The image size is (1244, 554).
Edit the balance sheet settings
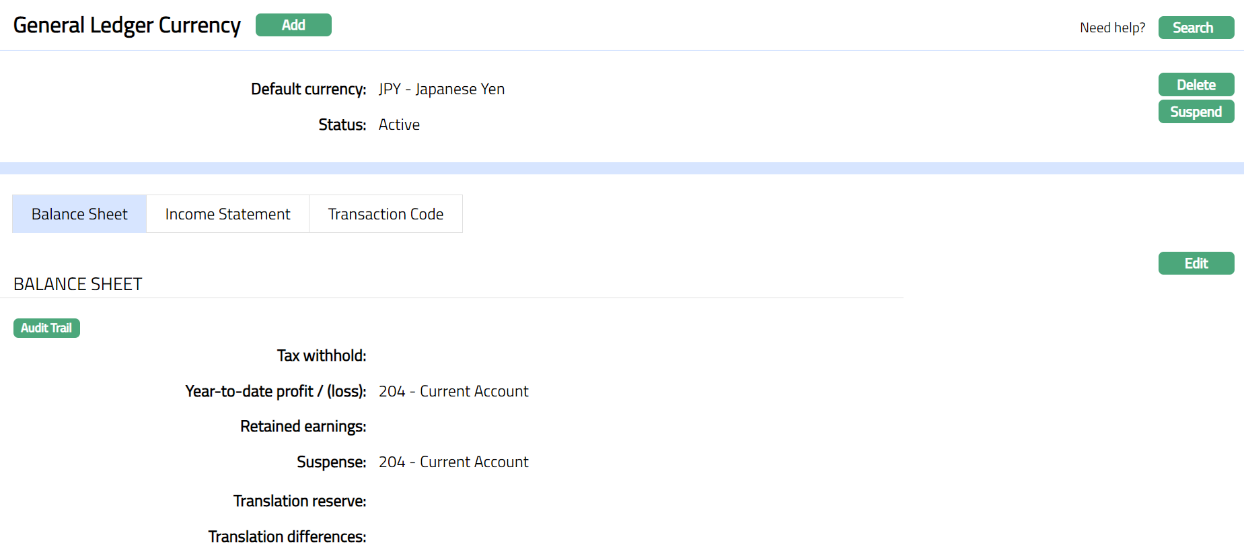pos(1196,263)
